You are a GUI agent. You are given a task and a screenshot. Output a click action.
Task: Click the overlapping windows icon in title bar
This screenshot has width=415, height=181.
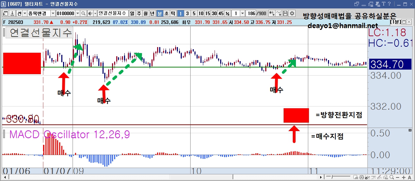tap(357, 4)
